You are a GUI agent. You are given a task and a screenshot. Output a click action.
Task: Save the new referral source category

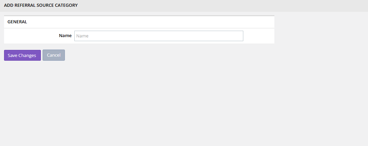coord(22,55)
